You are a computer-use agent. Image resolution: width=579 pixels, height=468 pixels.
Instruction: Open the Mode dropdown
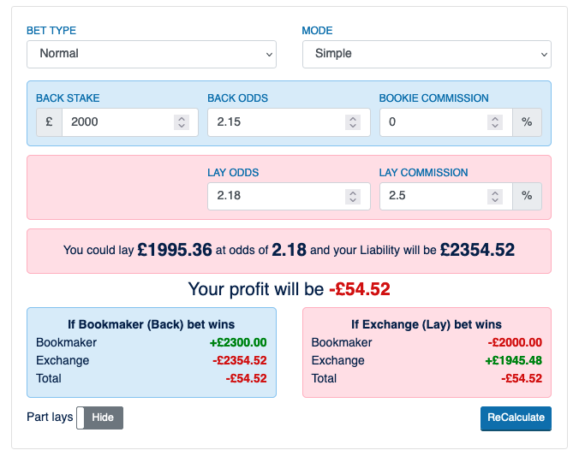coord(427,54)
